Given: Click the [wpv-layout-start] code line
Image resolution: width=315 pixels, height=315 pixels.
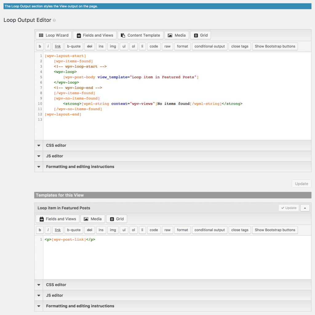Looking at the screenshot, I should click(65, 56).
